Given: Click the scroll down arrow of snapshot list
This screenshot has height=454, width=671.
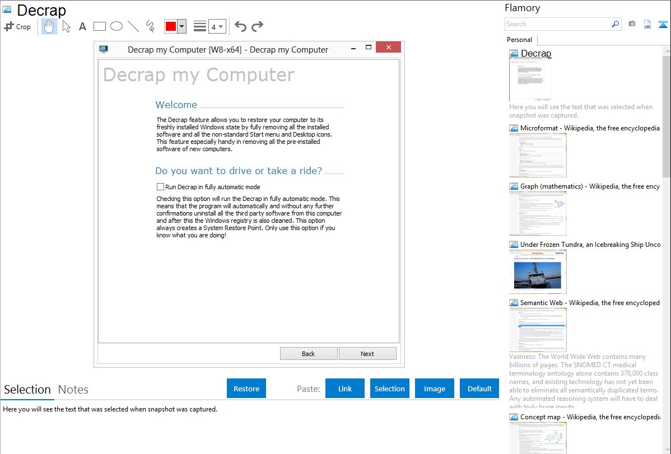Looking at the screenshot, I should (x=667, y=450).
